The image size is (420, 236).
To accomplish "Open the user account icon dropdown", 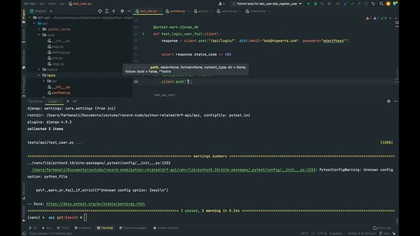I will [x=221, y=4].
